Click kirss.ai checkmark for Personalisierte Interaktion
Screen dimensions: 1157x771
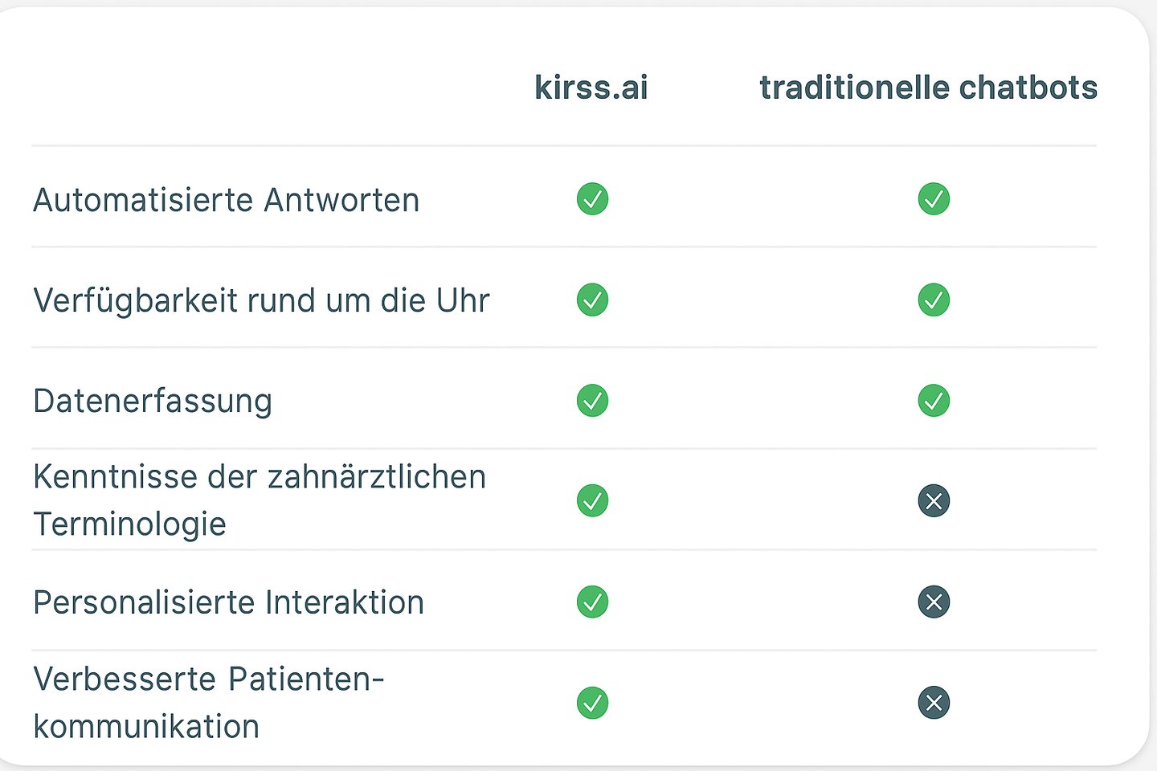click(592, 602)
